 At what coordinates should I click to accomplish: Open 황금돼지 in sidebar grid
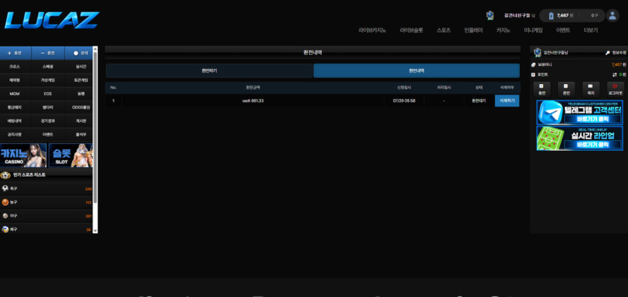point(15,107)
